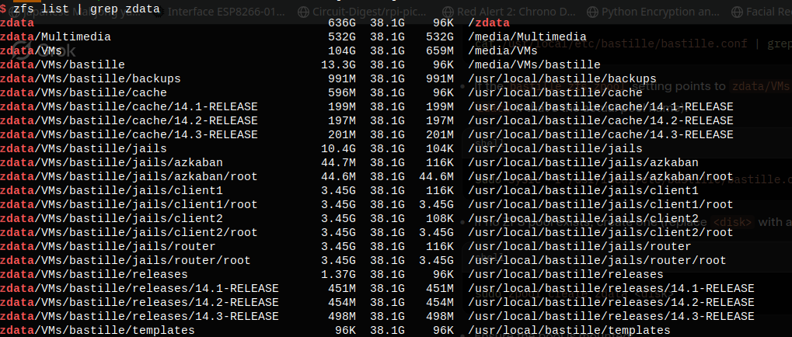Open the Interface ESP8266-01 bookmark

tap(226, 12)
